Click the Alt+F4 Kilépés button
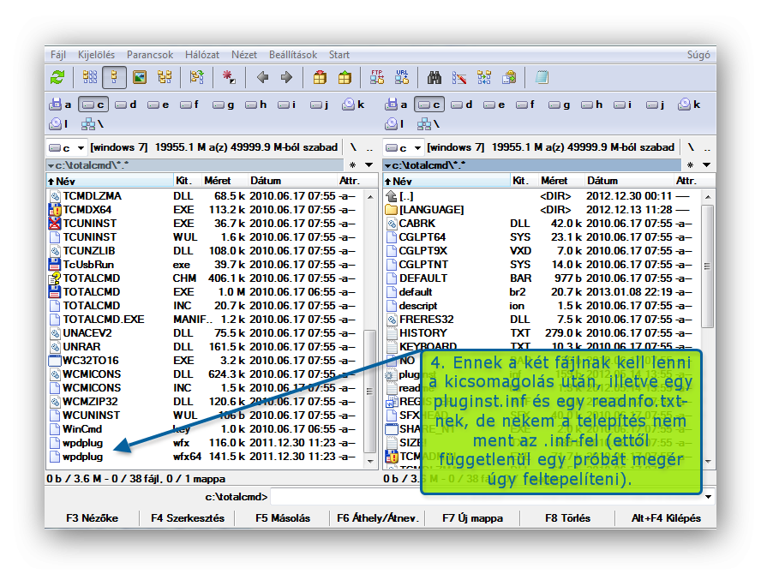The height and width of the screenshot is (574, 761). (666, 517)
